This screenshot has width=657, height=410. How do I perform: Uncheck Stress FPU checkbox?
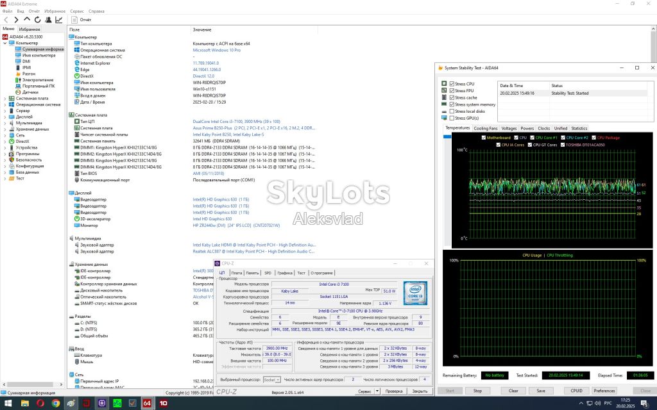pos(452,90)
